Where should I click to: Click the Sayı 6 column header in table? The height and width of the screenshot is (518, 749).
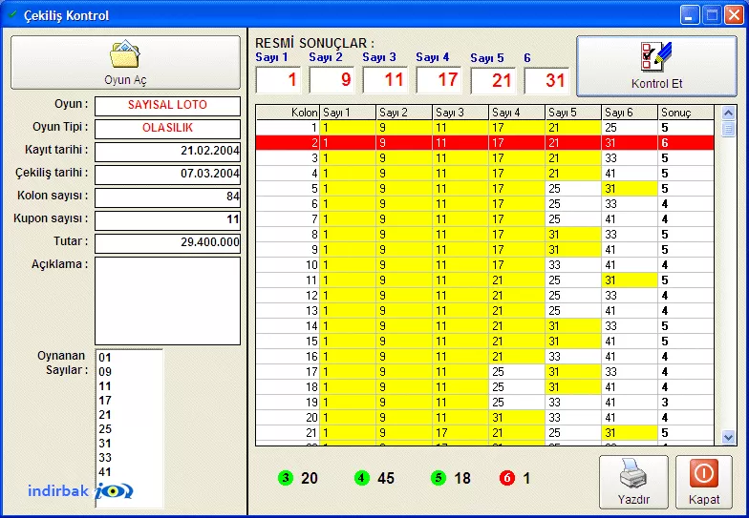click(630, 113)
